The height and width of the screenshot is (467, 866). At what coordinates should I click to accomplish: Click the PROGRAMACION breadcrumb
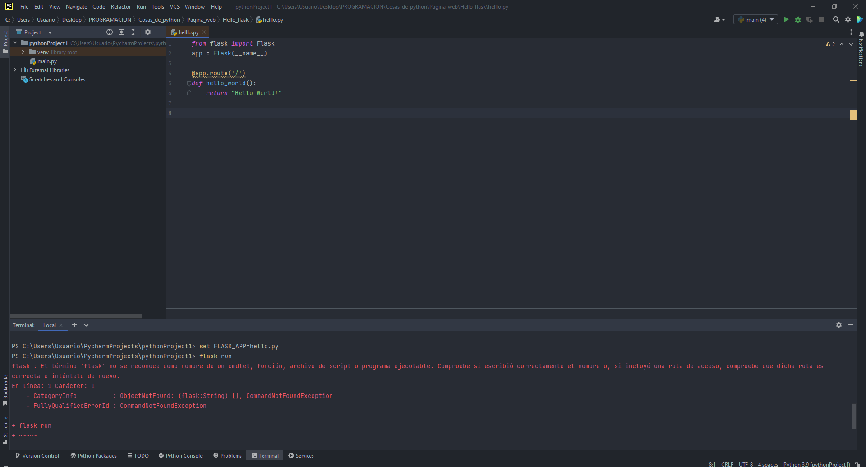[x=110, y=20]
